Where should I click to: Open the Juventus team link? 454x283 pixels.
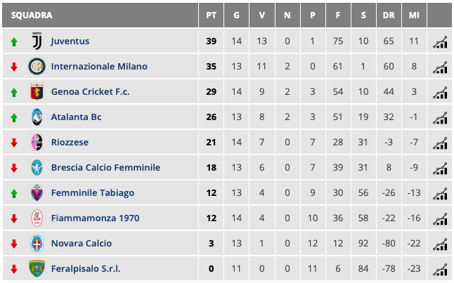[70, 41]
